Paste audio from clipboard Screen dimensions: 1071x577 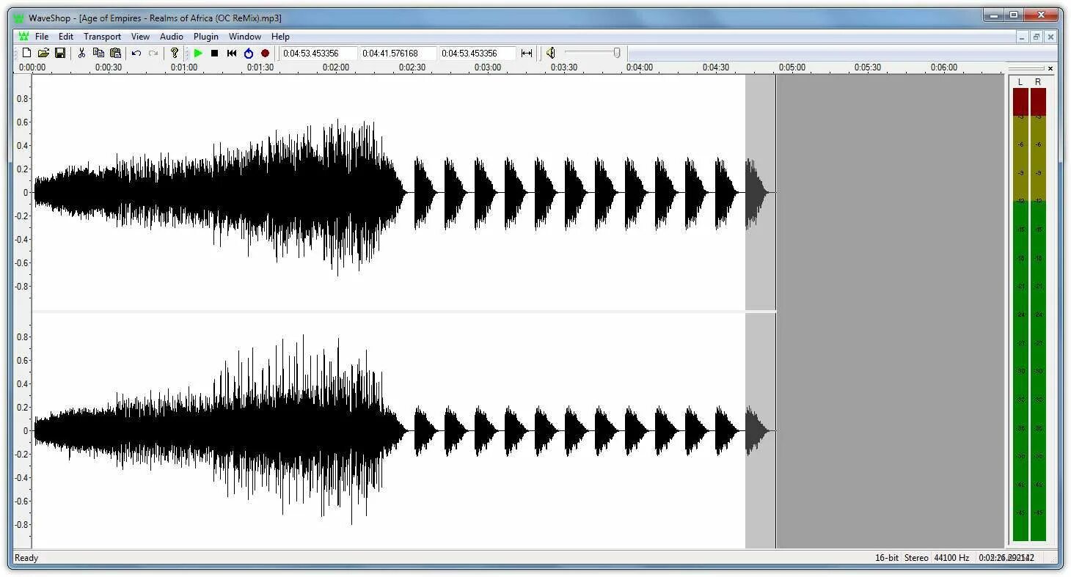click(x=115, y=53)
